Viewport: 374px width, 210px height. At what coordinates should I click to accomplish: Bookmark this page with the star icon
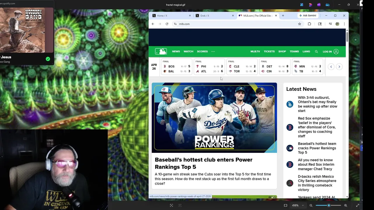tap(299, 24)
